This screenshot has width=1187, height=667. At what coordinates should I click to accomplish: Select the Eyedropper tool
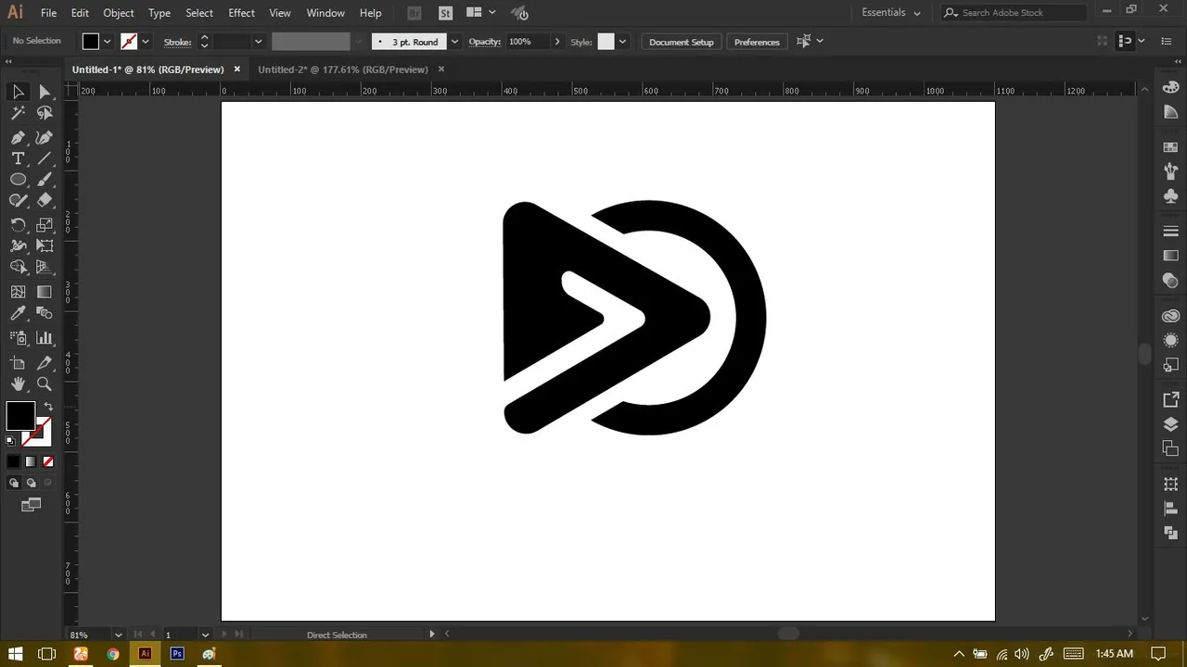coord(18,314)
